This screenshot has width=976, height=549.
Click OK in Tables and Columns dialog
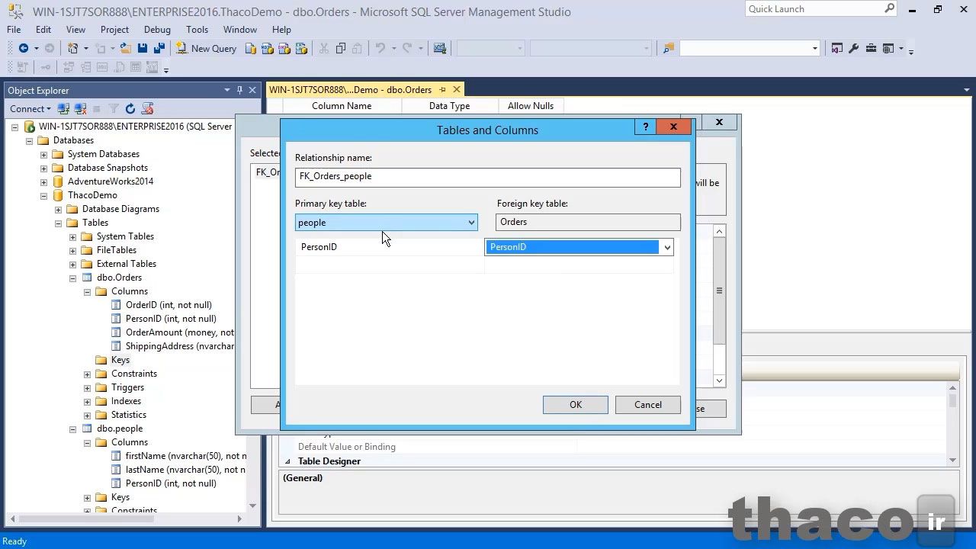(575, 405)
